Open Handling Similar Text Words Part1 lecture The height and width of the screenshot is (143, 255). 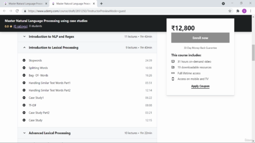[x=49, y=83]
